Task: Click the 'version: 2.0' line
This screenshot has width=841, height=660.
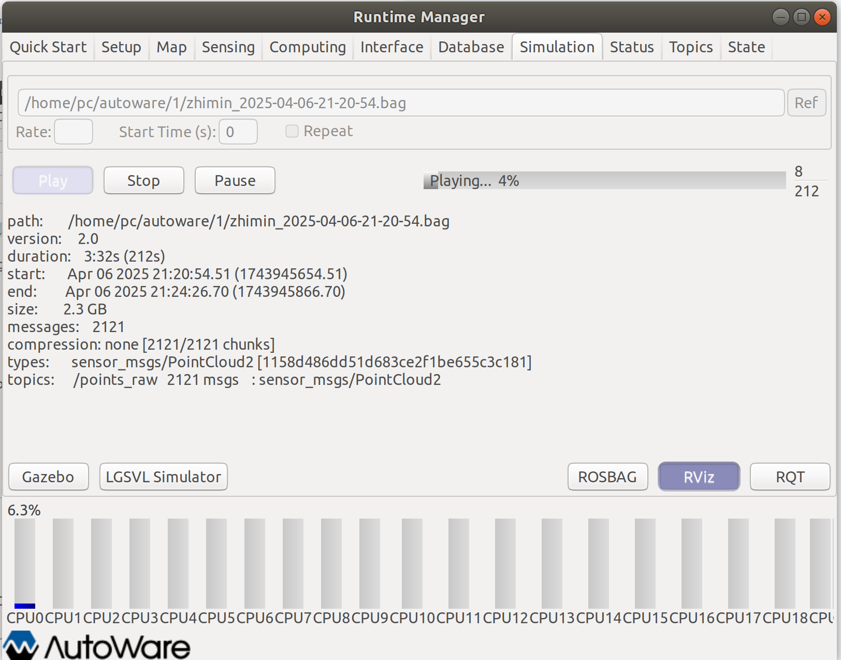Action: click(53, 239)
